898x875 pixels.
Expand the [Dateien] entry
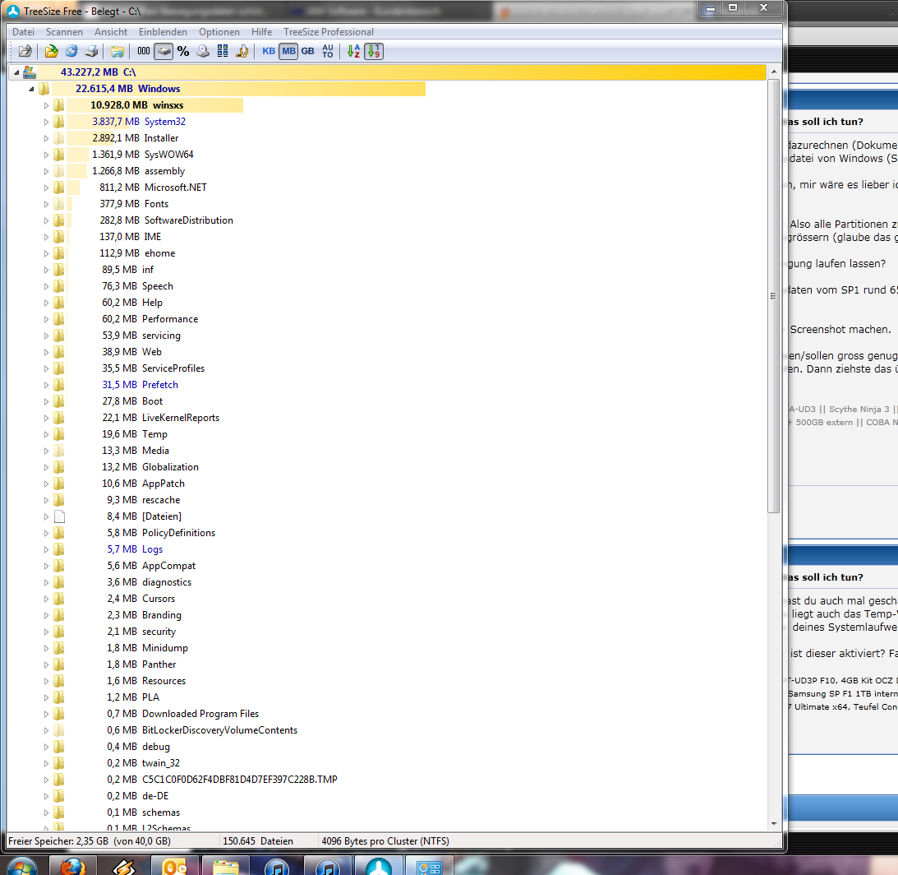click(46, 516)
